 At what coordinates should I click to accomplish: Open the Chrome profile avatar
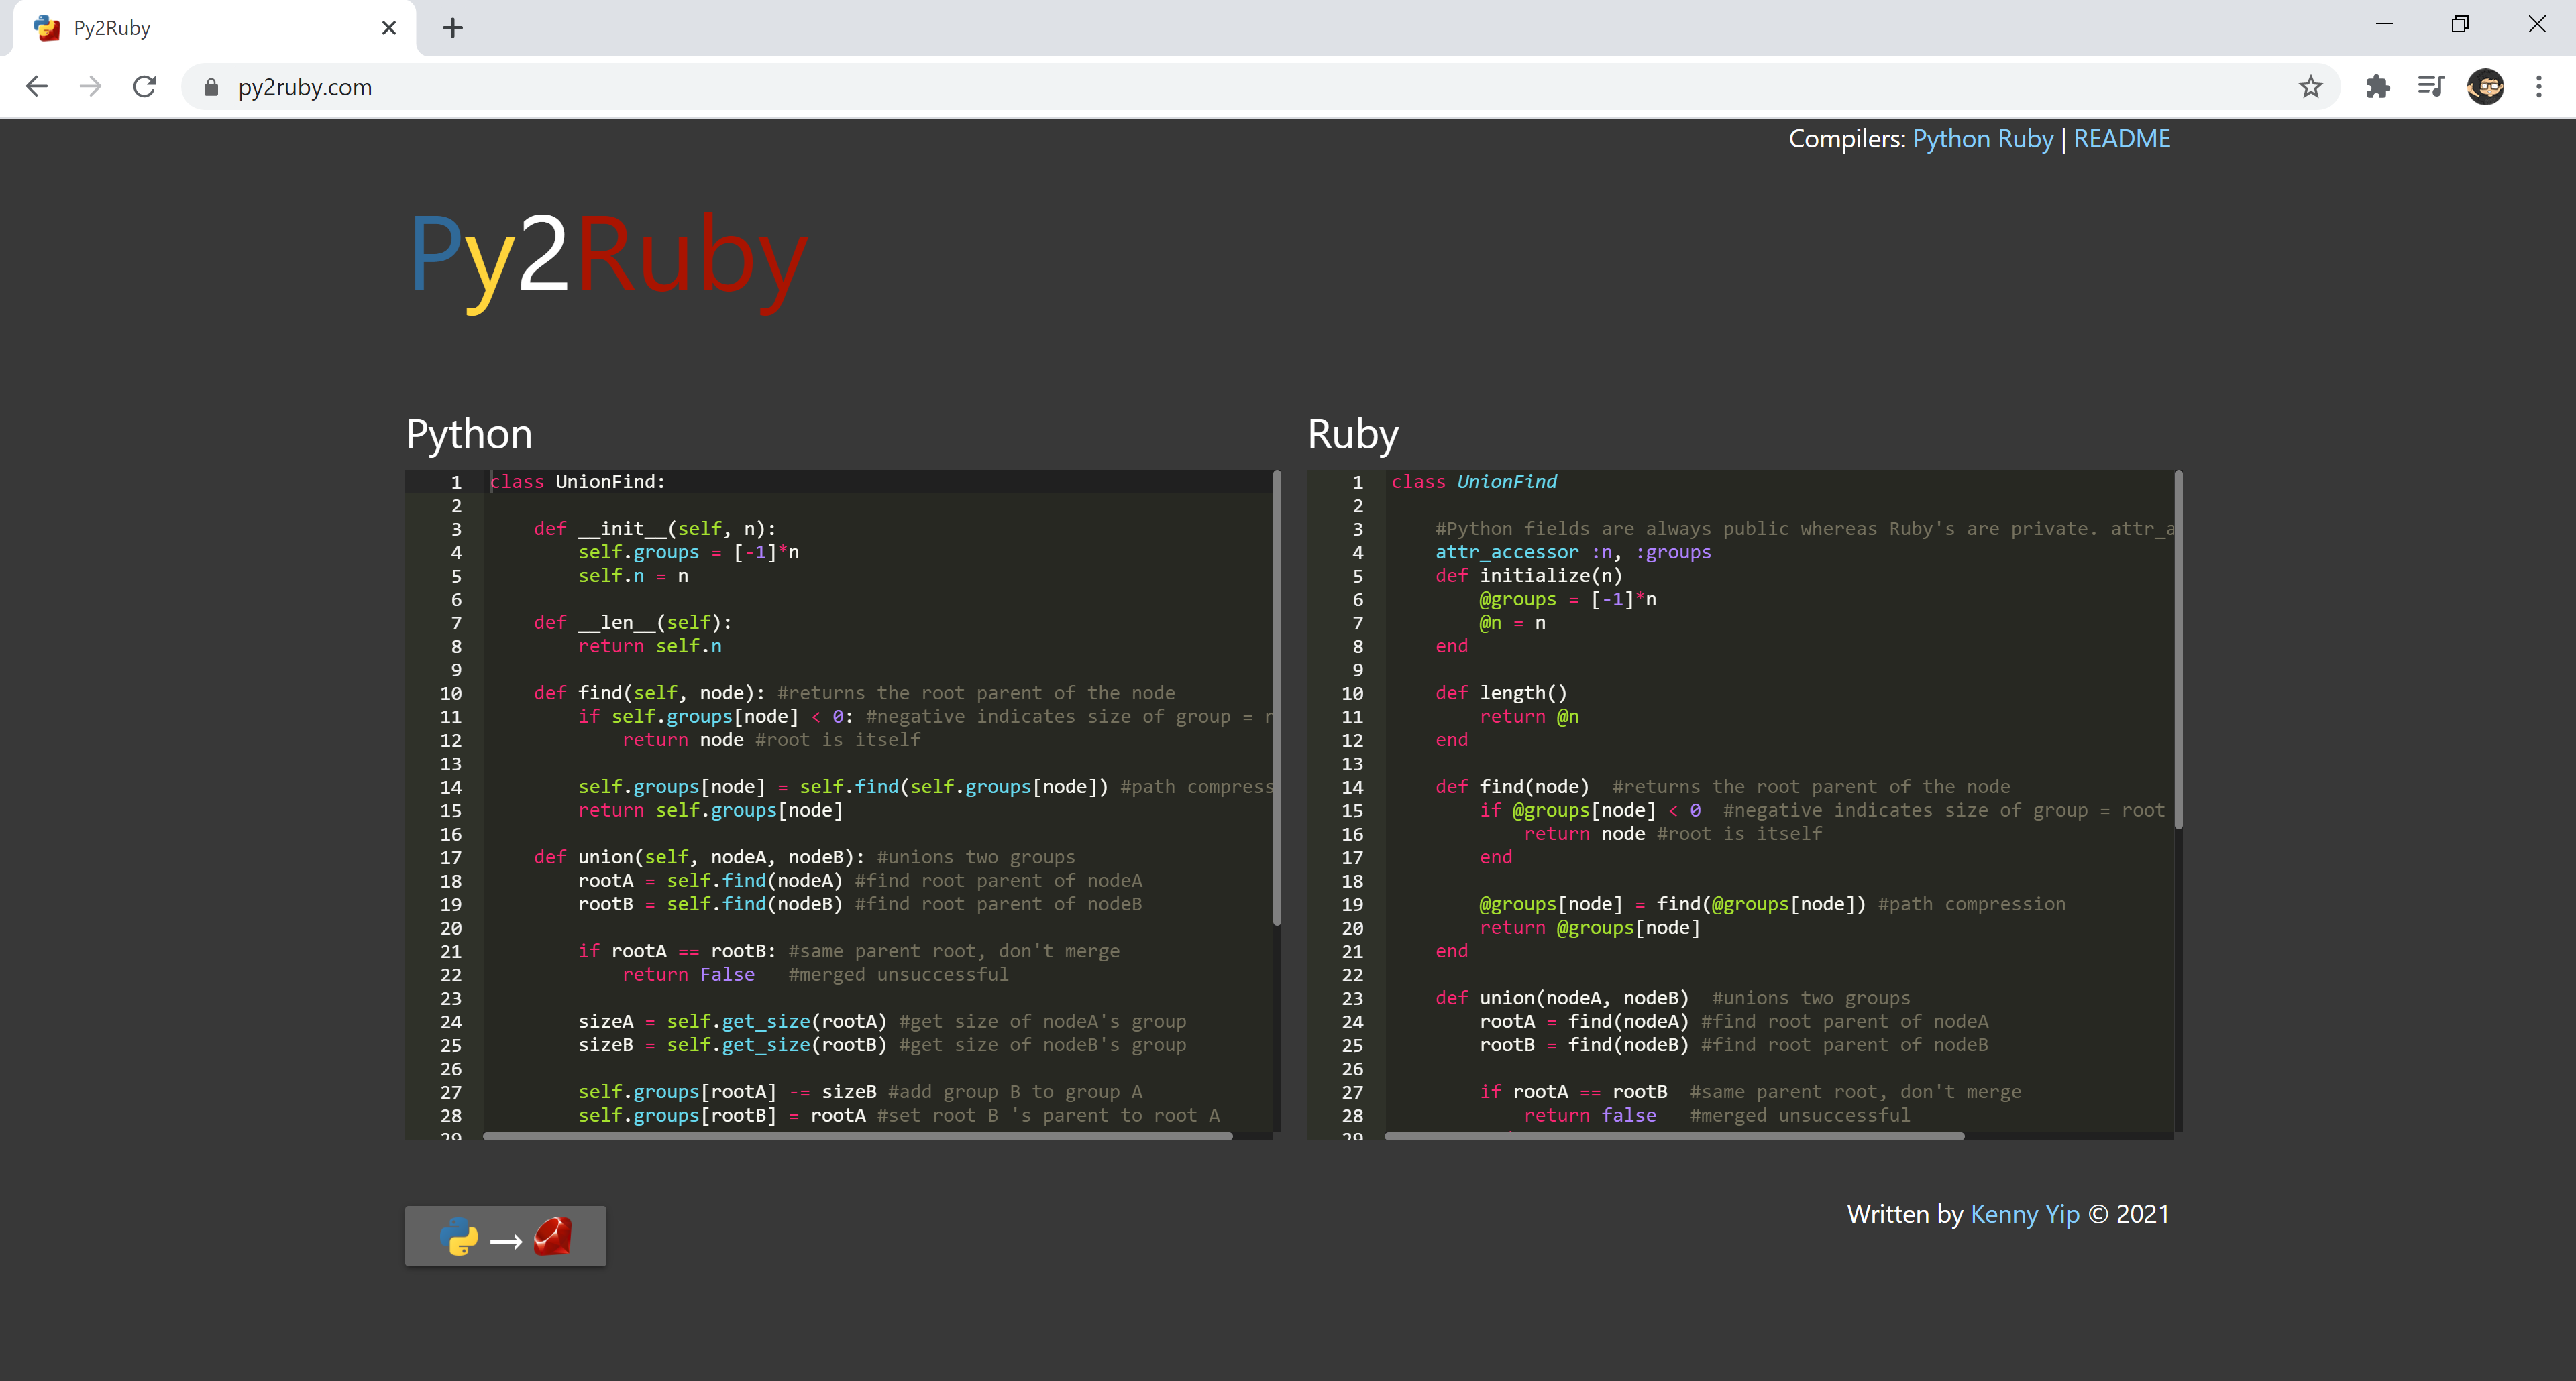[2485, 87]
